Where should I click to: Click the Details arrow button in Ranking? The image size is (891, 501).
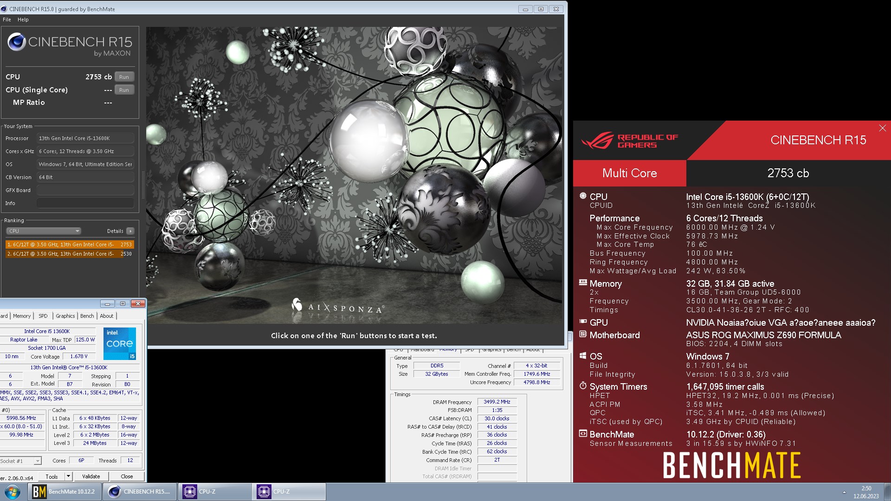[x=130, y=231]
